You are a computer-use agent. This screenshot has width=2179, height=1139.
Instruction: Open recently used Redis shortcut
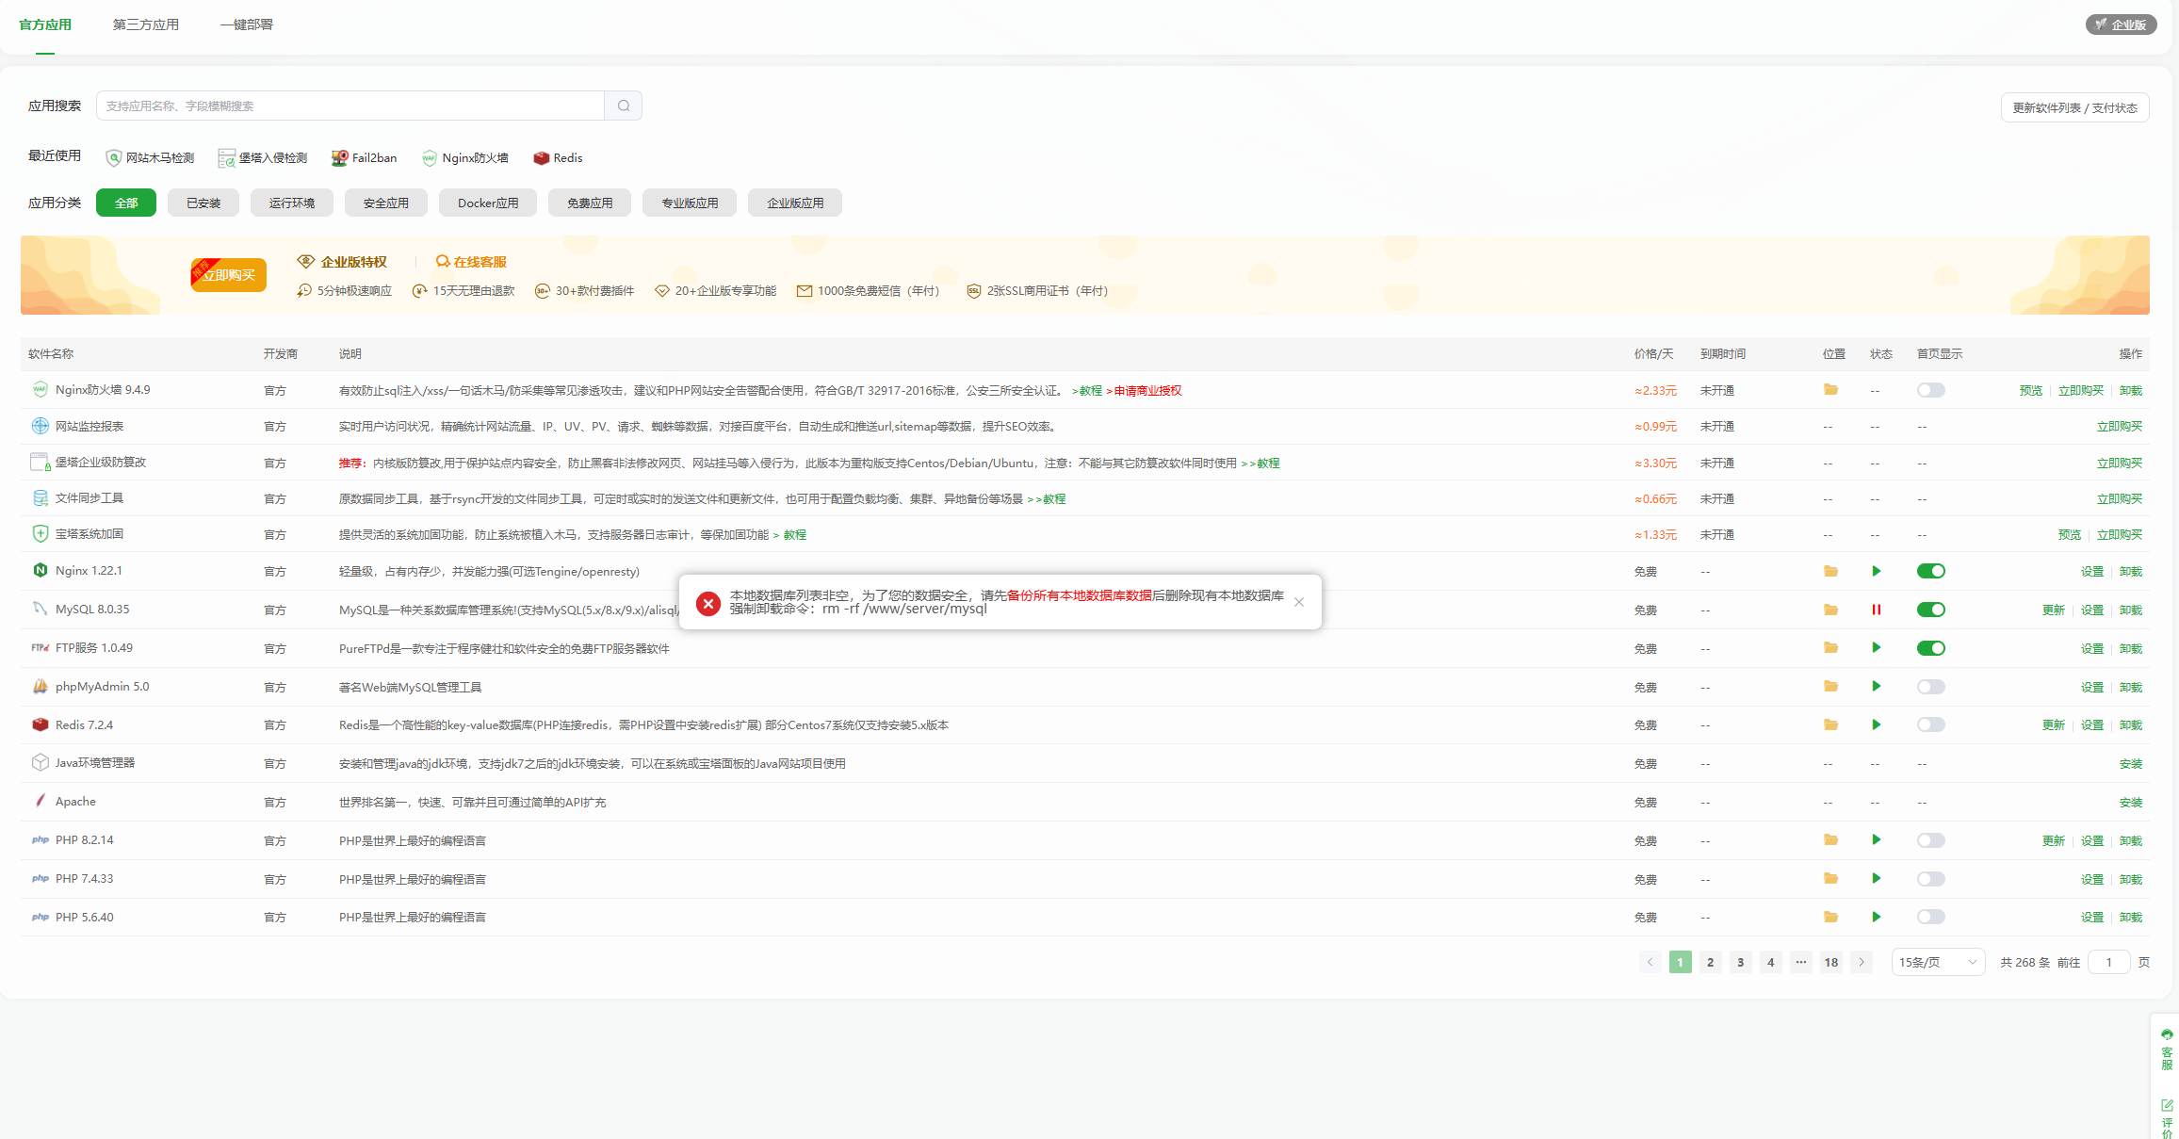559,158
